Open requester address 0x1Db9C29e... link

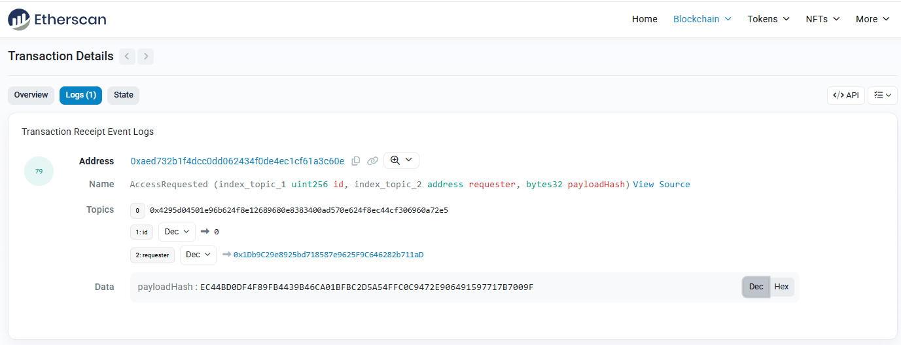point(328,255)
